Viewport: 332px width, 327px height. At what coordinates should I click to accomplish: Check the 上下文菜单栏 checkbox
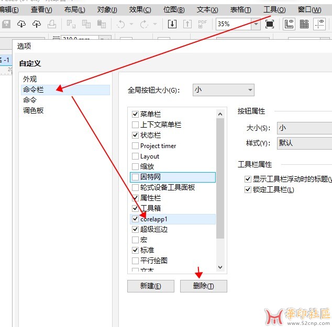pos(135,125)
